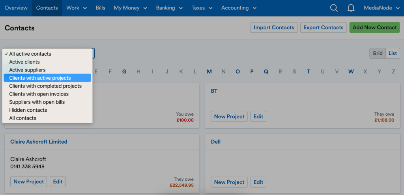The width and height of the screenshot is (404, 195).
Task: Click the Import Contacts button
Action: point(274,28)
